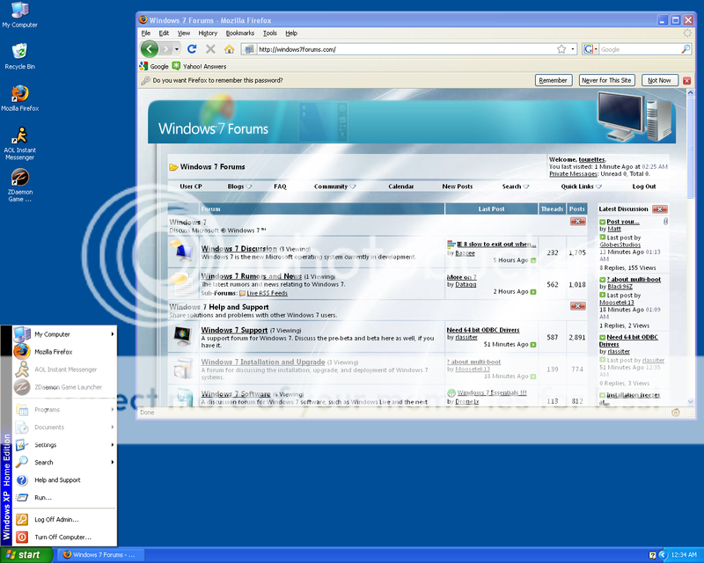The height and width of the screenshot is (563, 704).
Task: Launch ZDaemon Game desktop shortcut
Action: click(x=19, y=185)
